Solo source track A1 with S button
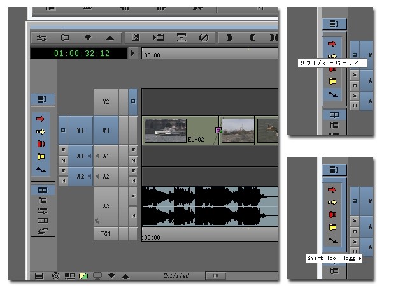Viewport: 398px width, 299px height. pyautogui.click(x=63, y=150)
